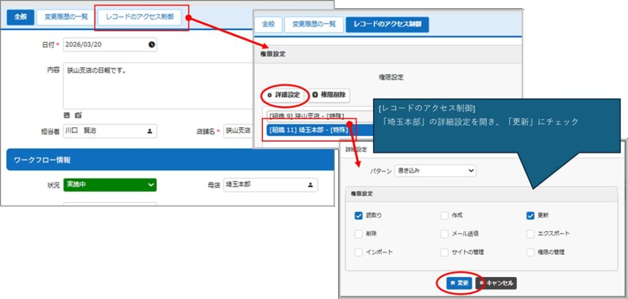This screenshot has height=299, width=628.
Task: Check the エクスポート permission checkbox
Action: (x=530, y=233)
